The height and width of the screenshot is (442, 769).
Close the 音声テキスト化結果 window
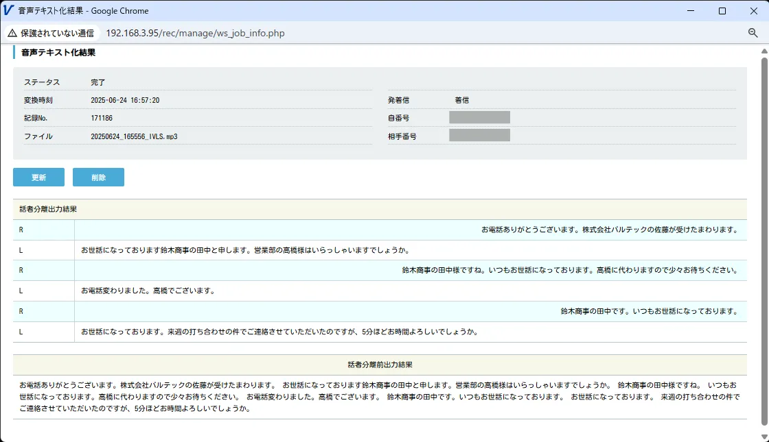pyautogui.click(x=753, y=11)
